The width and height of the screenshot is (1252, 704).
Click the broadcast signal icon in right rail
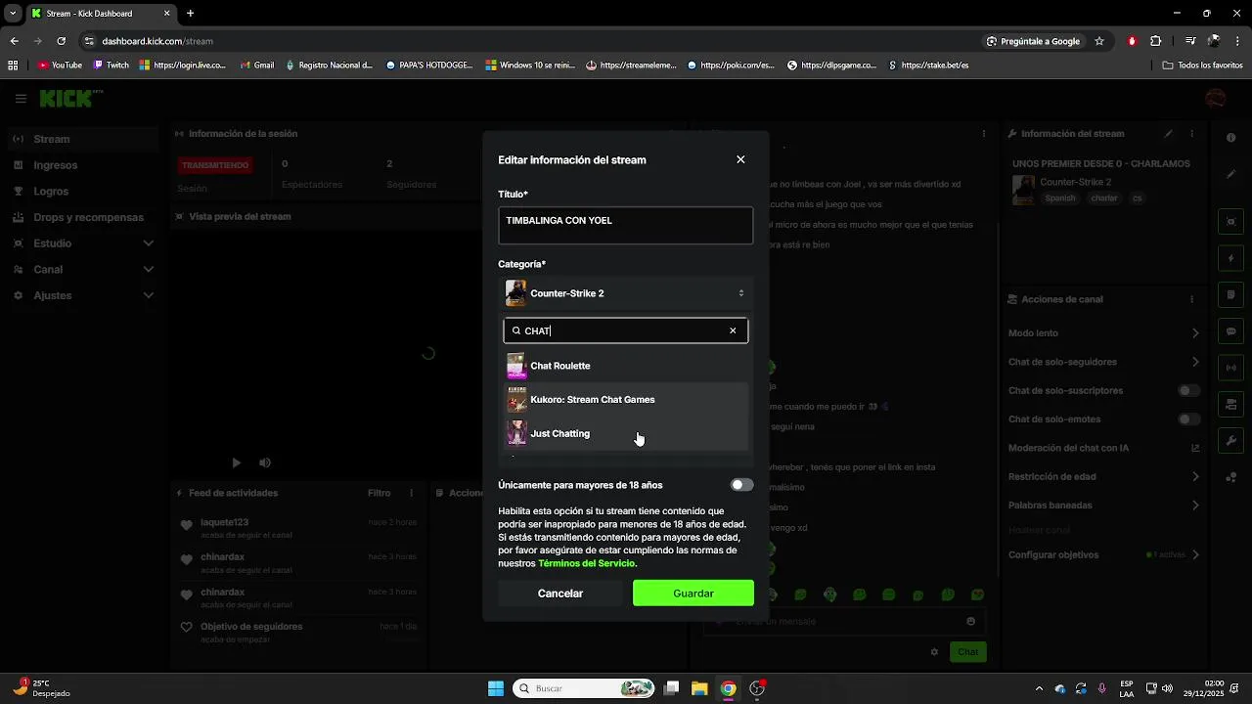(x=1231, y=368)
